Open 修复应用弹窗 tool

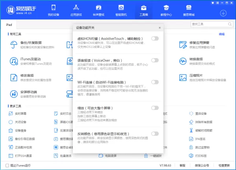click(x=197, y=45)
